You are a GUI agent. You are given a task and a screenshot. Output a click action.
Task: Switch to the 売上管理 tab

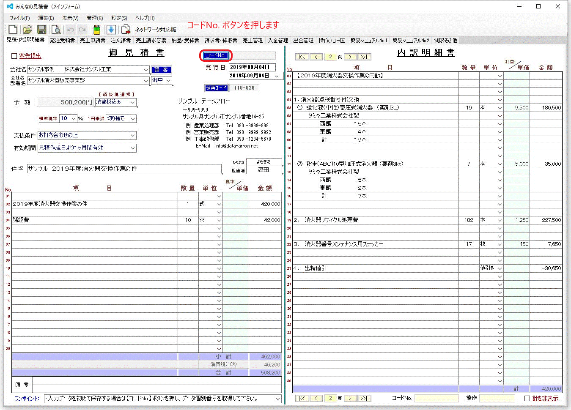[x=253, y=41]
